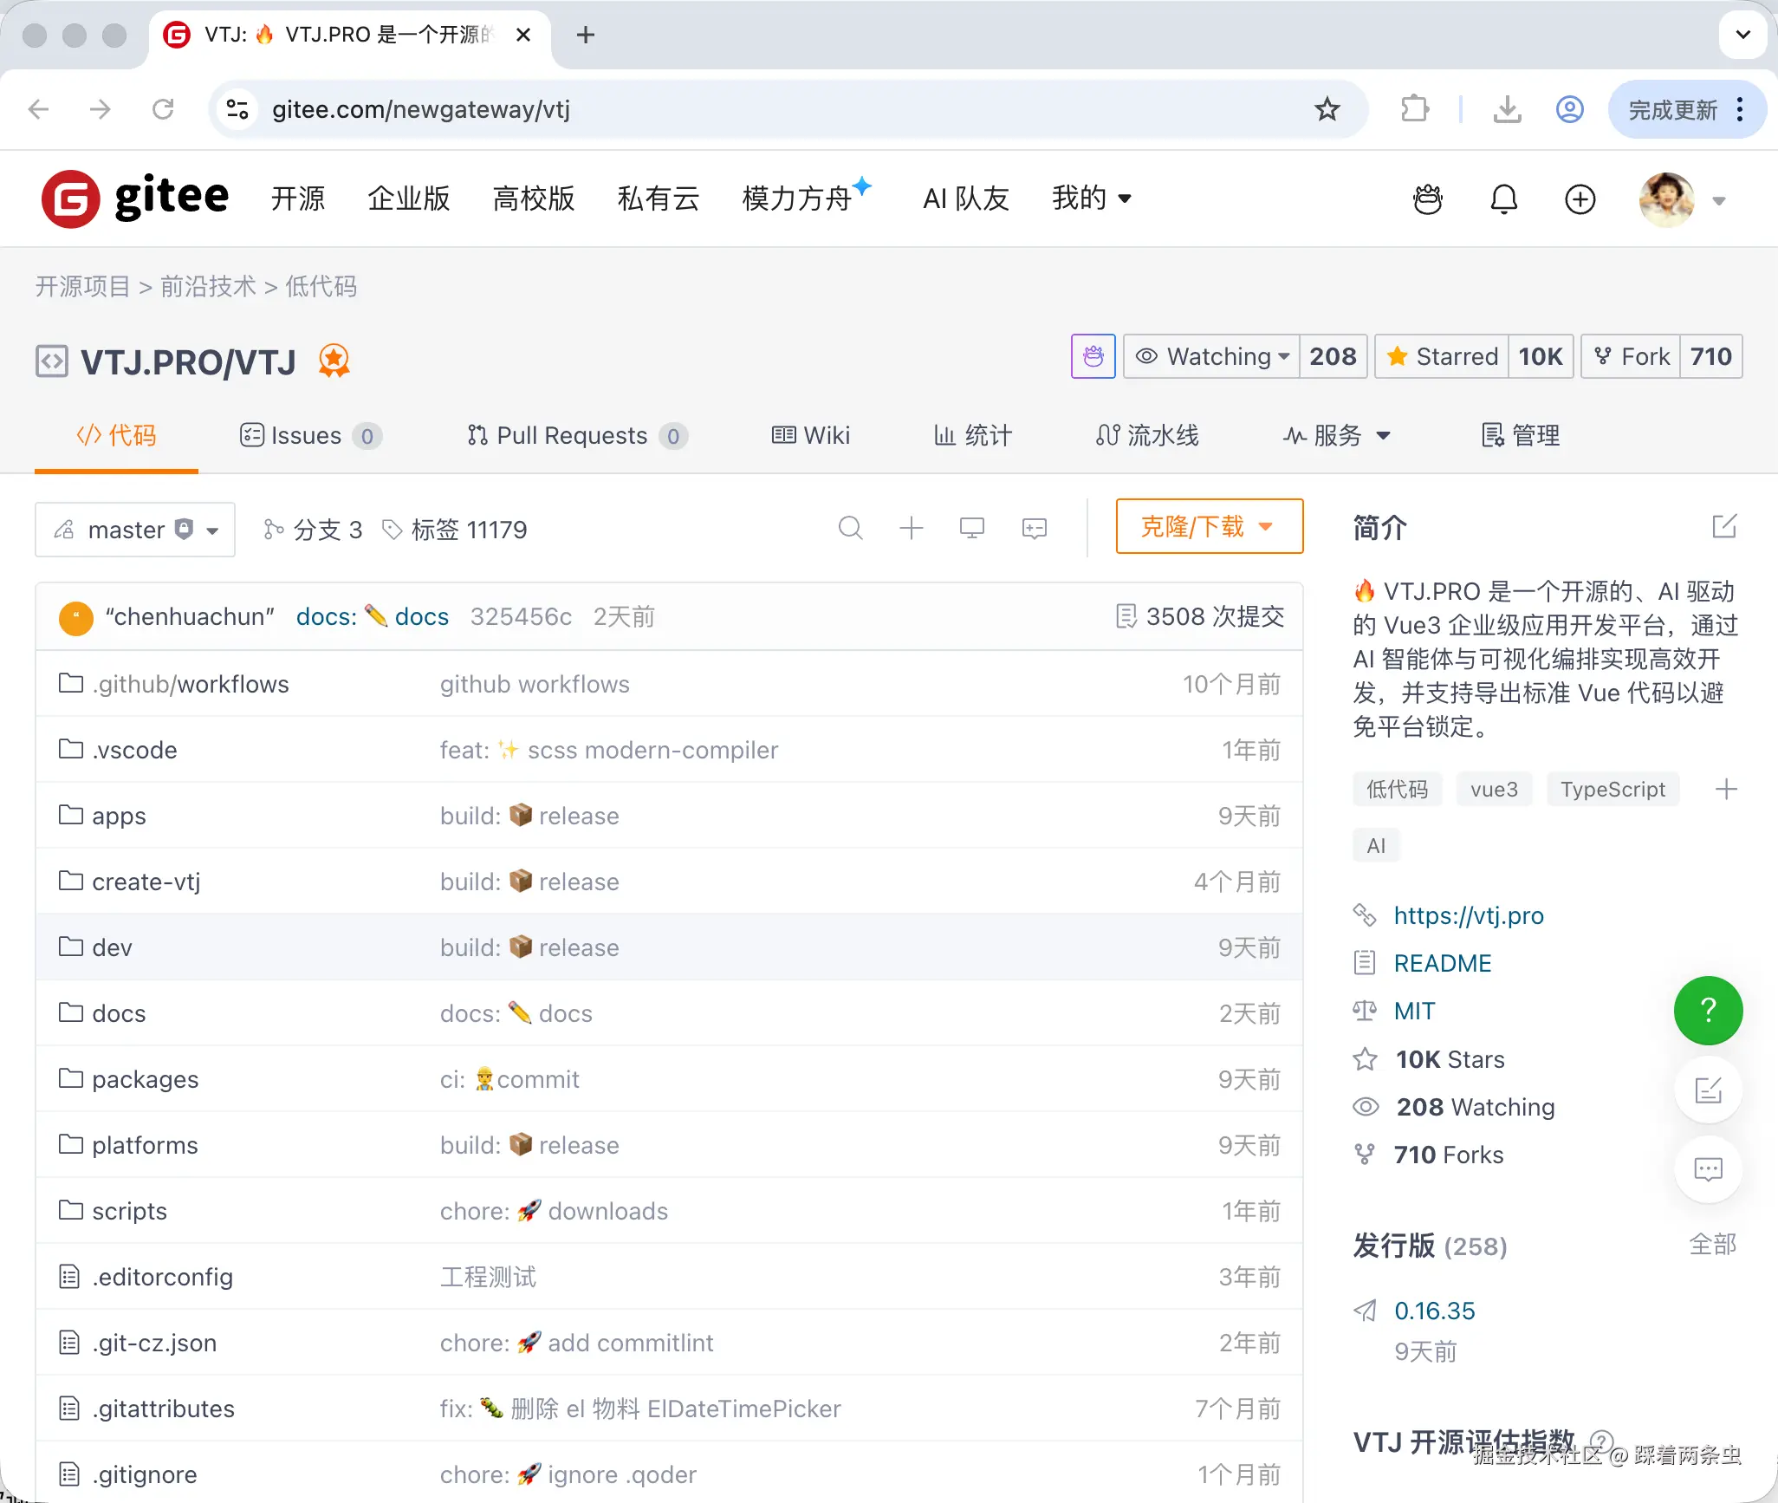The width and height of the screenshot is (1778, 1503).
Task: Add a new topic tag with plus icon
Action: (1726, 789)
